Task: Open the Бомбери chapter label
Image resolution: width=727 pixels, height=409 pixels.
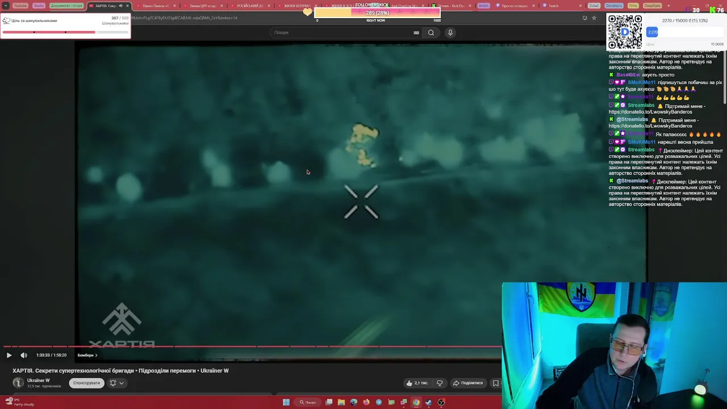Action: (87, 355)
